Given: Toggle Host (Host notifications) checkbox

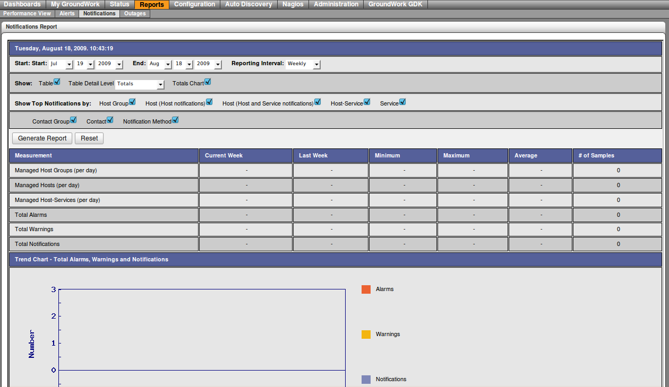Looking at the screenshot, I should 209,102.
